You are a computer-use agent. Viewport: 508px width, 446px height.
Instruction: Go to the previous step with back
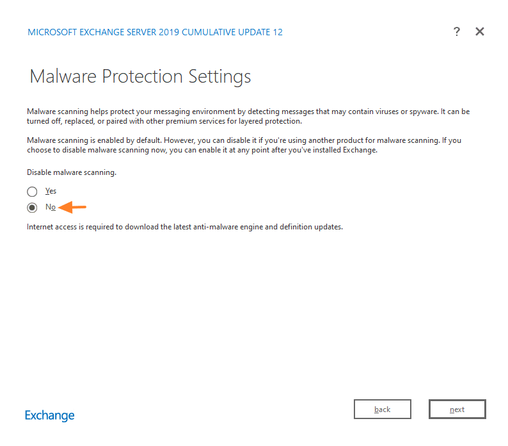coord(383,409)
